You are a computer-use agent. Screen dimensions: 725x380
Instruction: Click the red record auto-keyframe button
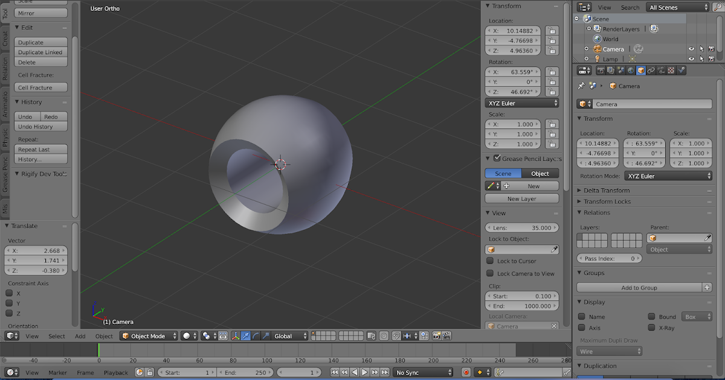coord(466,373)
